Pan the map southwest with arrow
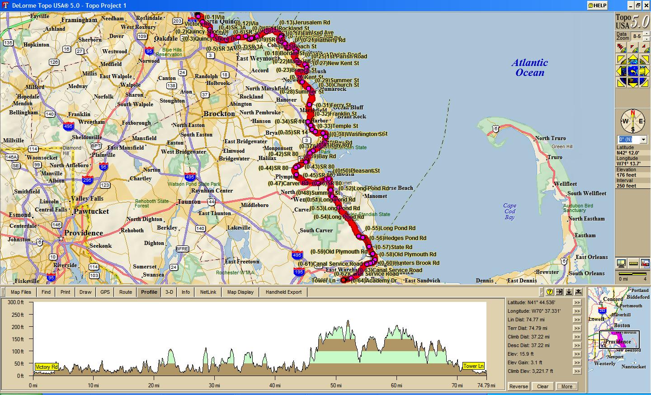Screen dimensions: 651x395 pos(621,82)
